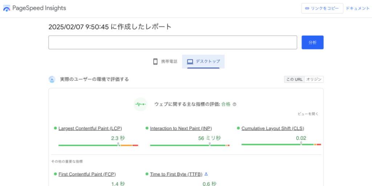Click the 2.3 秒 LCP value
The width and height of the screenshot is (372, 186).
click(118, 138)
